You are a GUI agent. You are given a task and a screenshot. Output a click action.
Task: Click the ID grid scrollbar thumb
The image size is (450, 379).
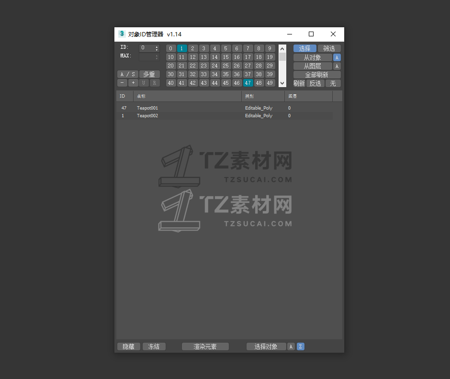pos(282,57)
